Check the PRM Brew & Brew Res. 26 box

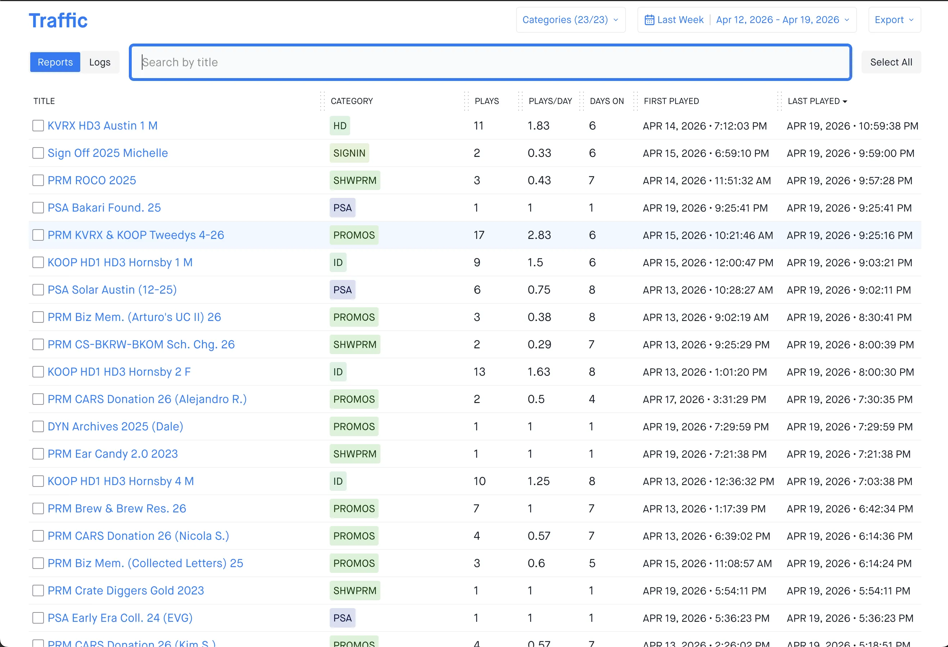click(38, 508)
